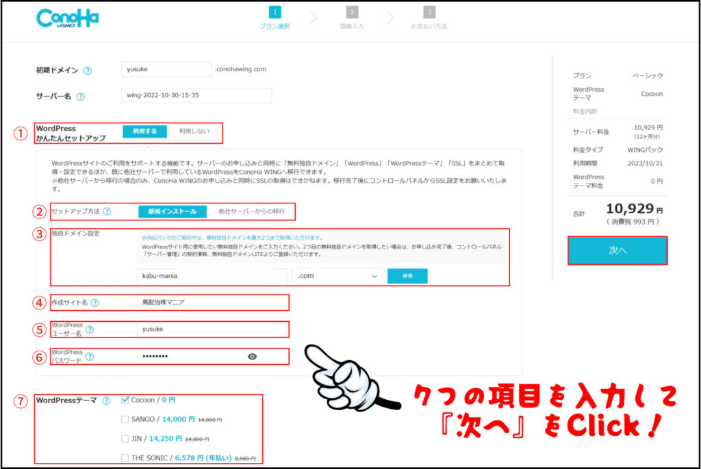Select 他社サーバーからの移行 option

(x=251, y=212)
